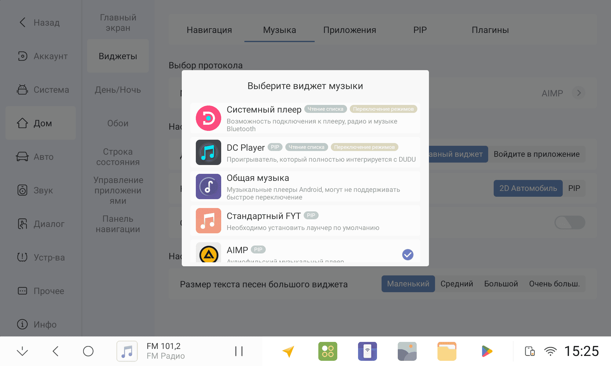Expand the AIMP protocol chevron
The height and width of the screenshot is (366, 611).
click(579, 93)
